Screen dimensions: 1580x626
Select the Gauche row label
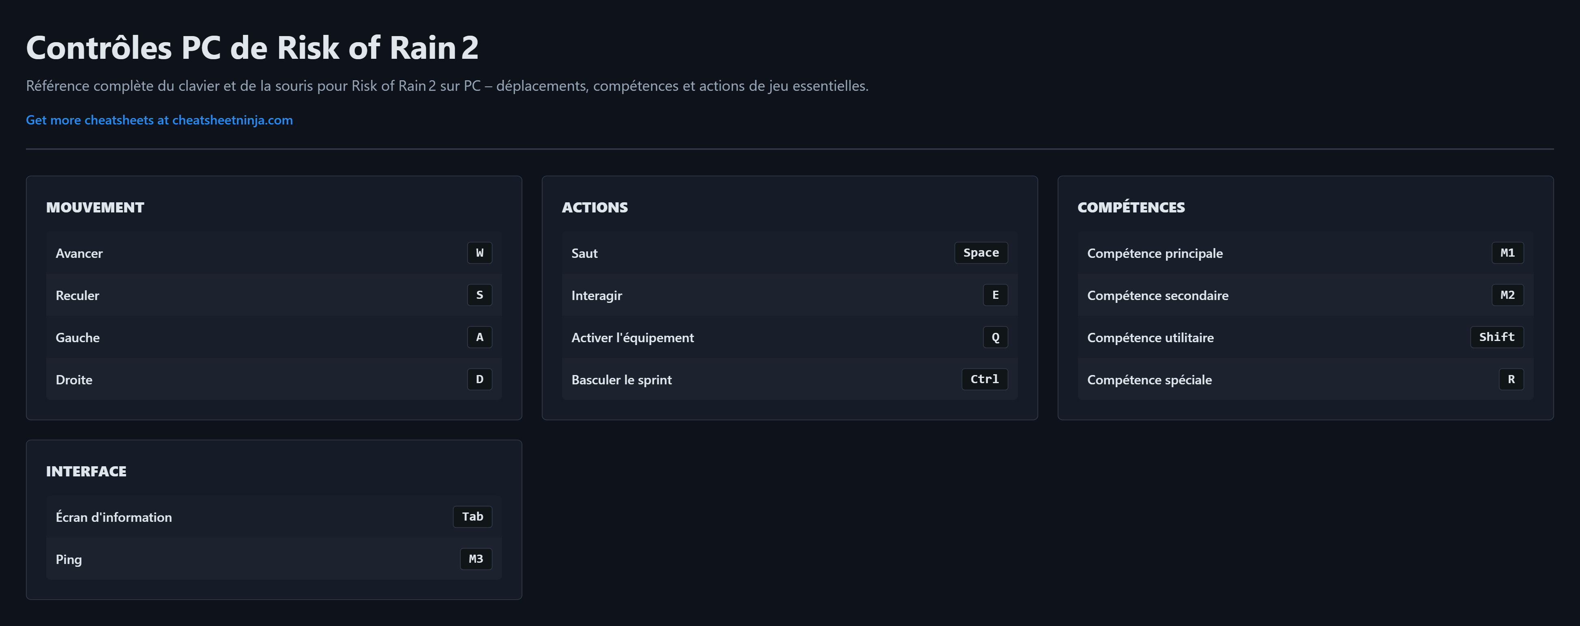pyautogui.click(x=77, y=337)
